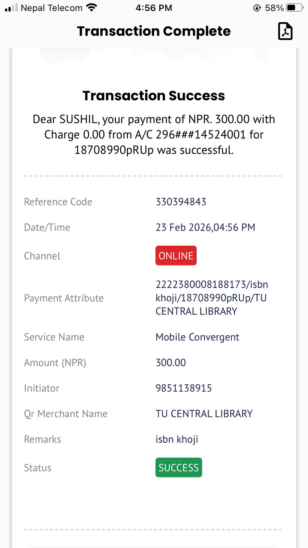Screen dimensions: 308x548
Task: Tap the payment confirmation message paragraph
Action: [x=154, y=135]
